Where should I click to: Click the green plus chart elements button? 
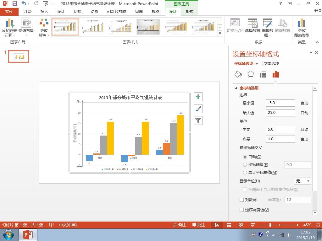coord(198,97)
